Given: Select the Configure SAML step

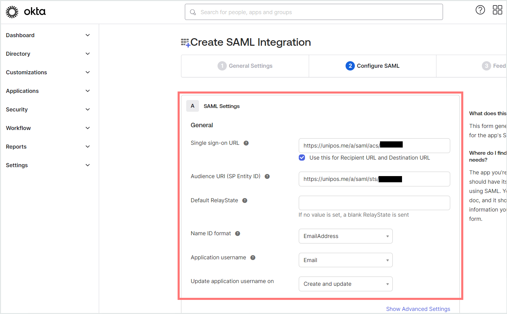Looking at the screenshot, I should 372,66.
